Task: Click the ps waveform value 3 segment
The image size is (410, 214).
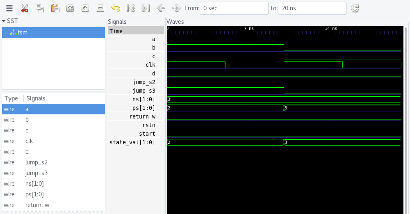Action: (342, 108)
